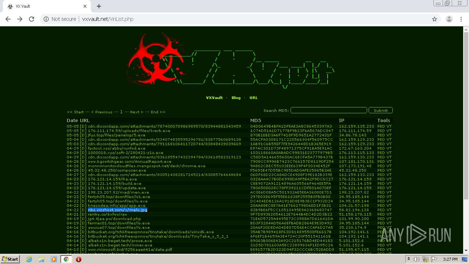This screenshot has height=264, width=469.
Task: Focus the Search MD5 input field
Action: pyautogui.click(x=329, y=110)
